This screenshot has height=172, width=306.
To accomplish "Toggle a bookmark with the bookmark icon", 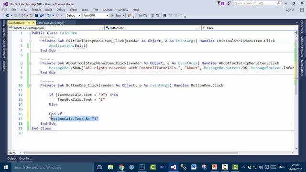I will [x=164, y=15].
